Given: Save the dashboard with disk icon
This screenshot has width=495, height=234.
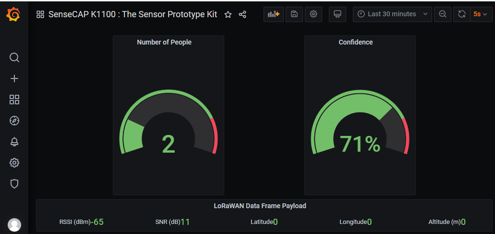Looking at the screenshot, I should point(294,14).
